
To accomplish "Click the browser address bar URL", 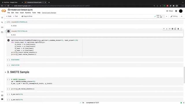I will pos(52,6).
